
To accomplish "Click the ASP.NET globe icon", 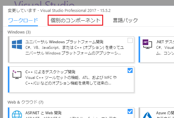I will click(x=17, y=114).
